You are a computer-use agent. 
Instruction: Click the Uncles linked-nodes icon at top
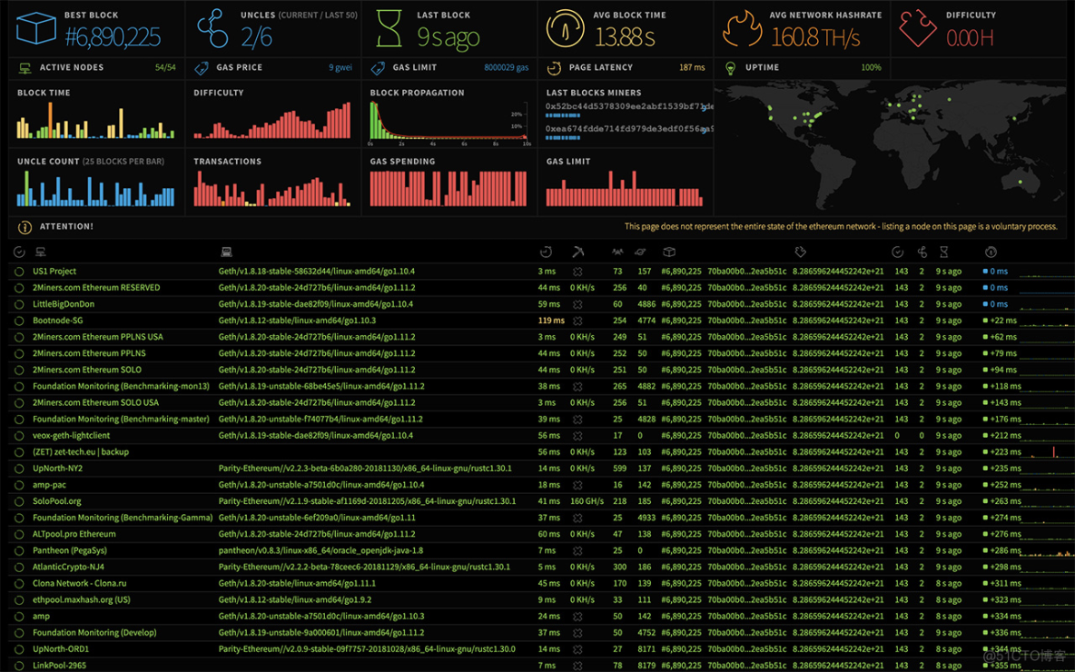(x=212, y=28)
